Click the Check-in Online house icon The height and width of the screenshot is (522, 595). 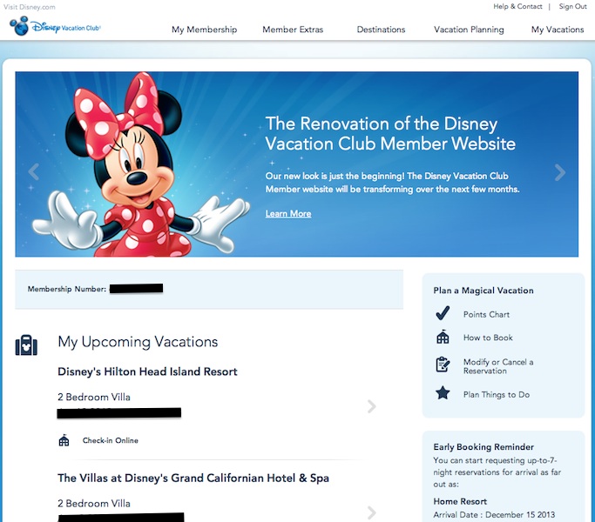click(x=64, y=440)
